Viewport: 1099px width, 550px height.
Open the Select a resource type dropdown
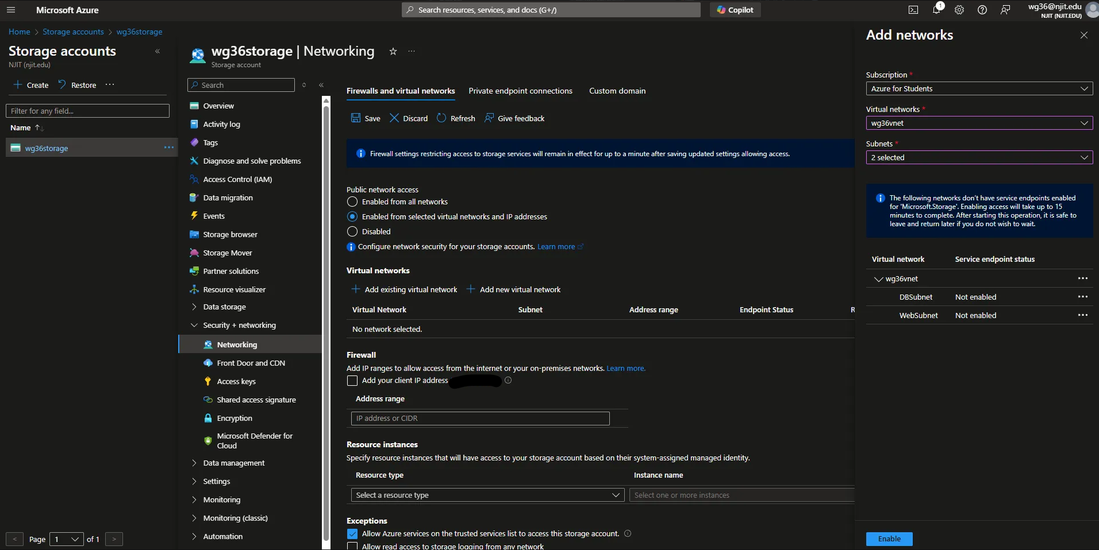pos(487,495)
